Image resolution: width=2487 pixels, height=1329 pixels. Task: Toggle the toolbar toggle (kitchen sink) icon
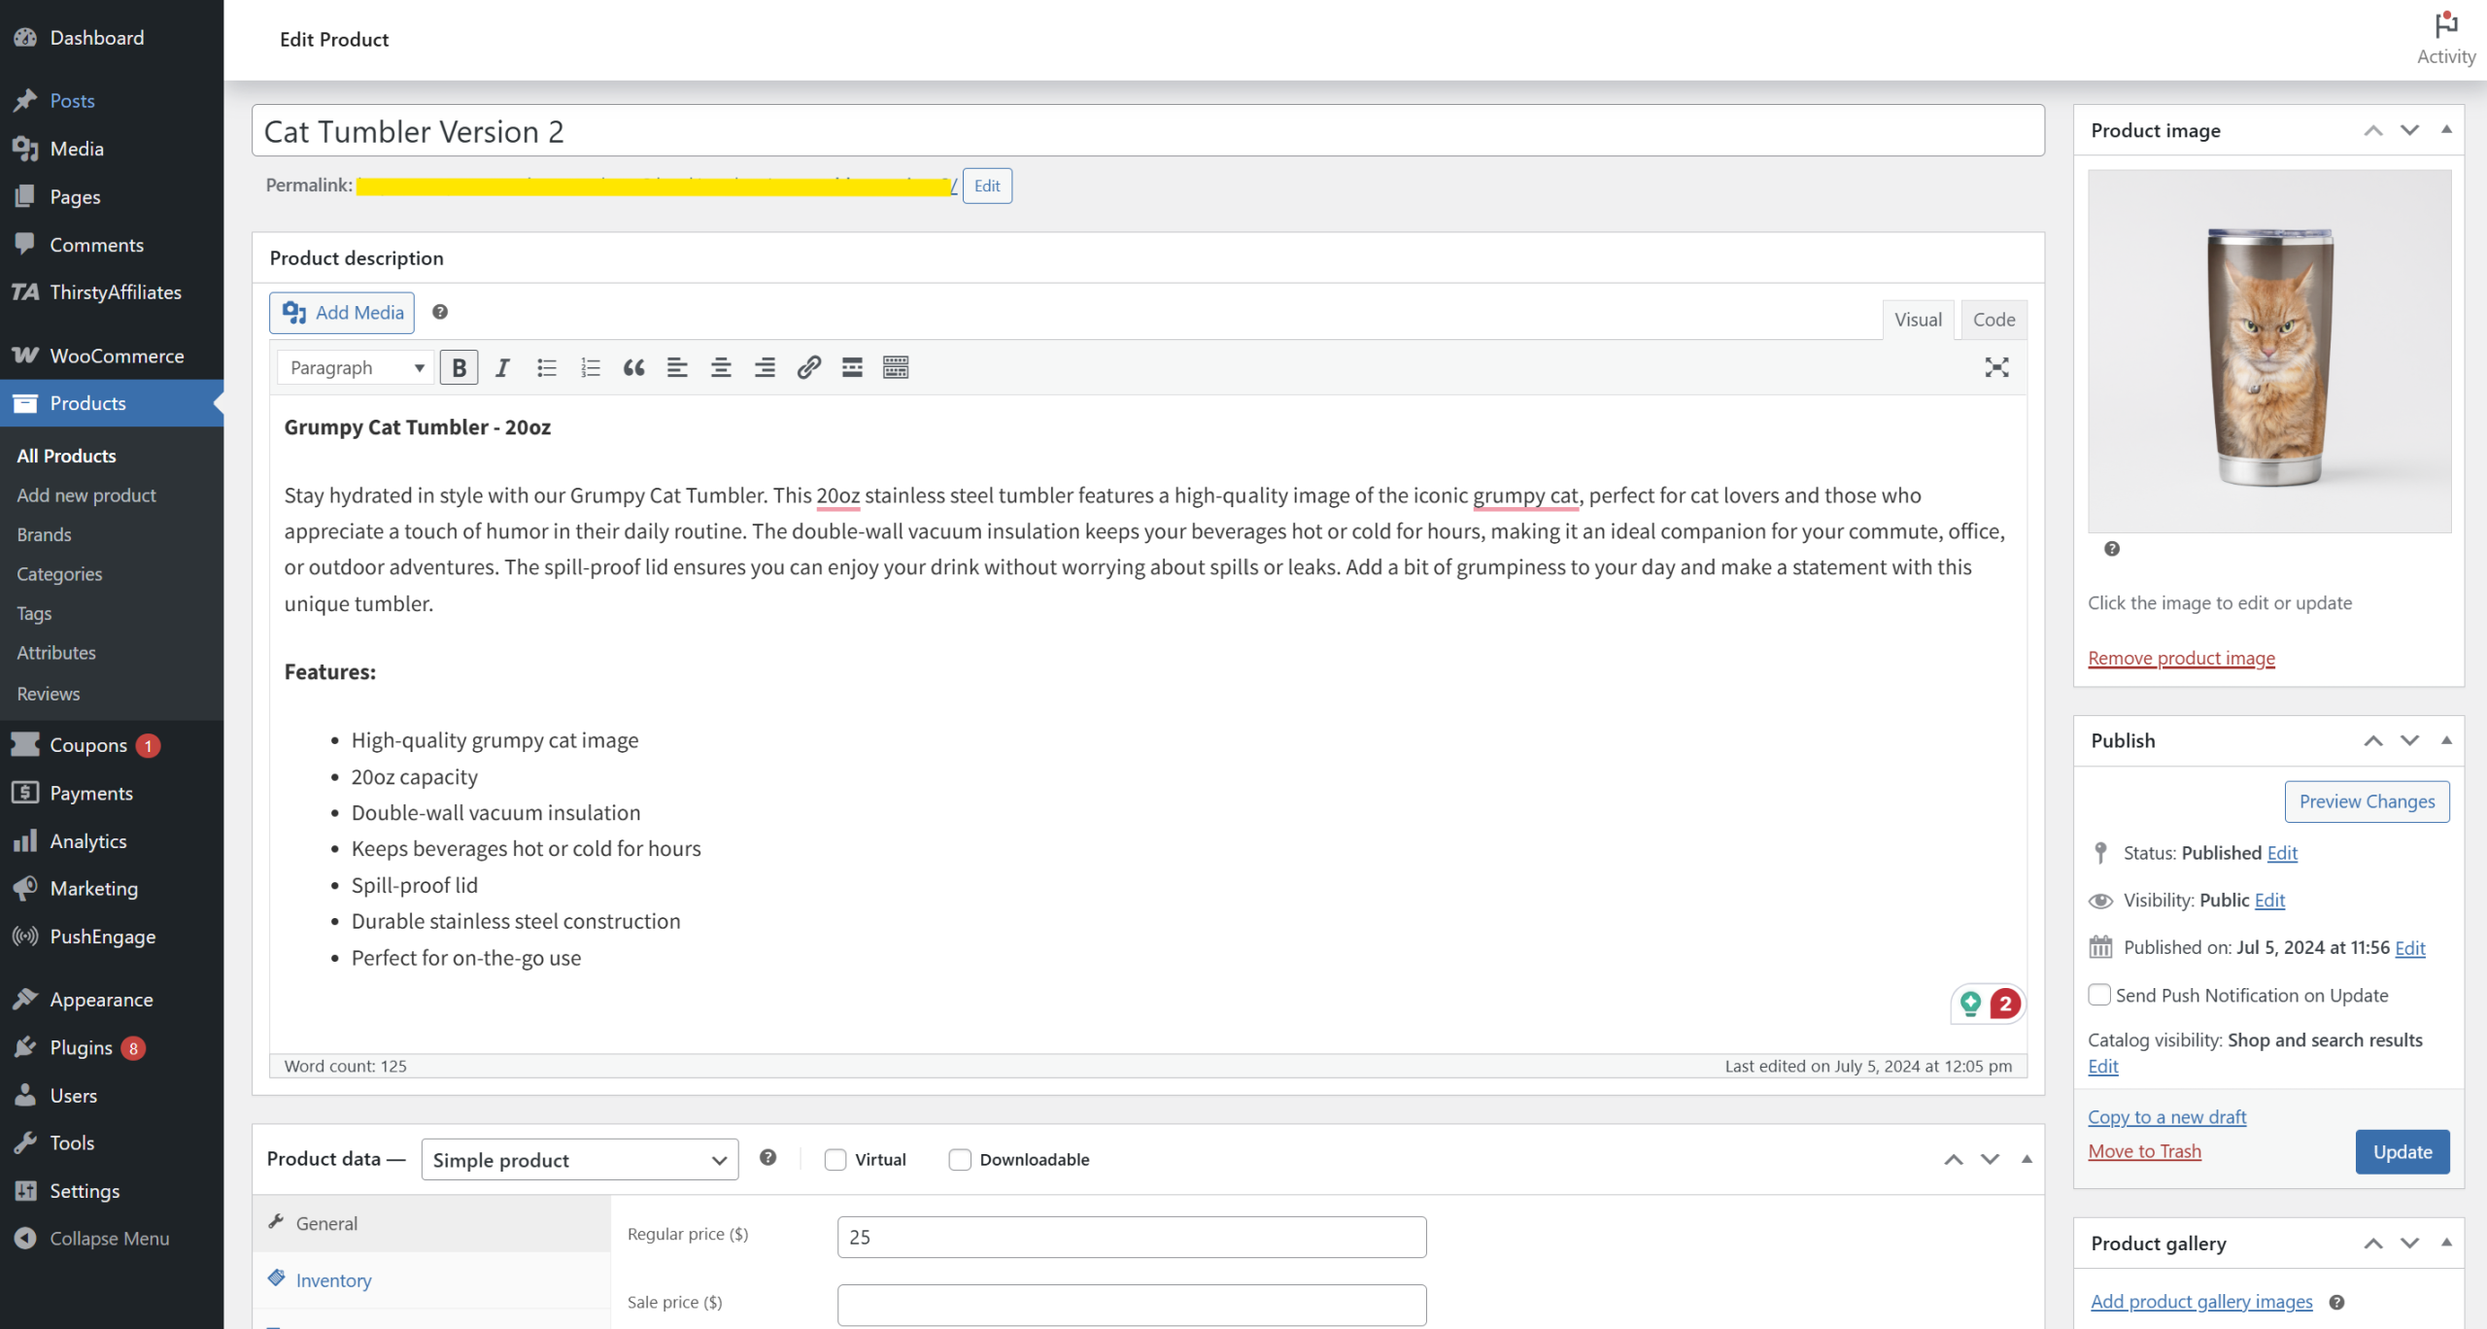[x=895, y=367]
